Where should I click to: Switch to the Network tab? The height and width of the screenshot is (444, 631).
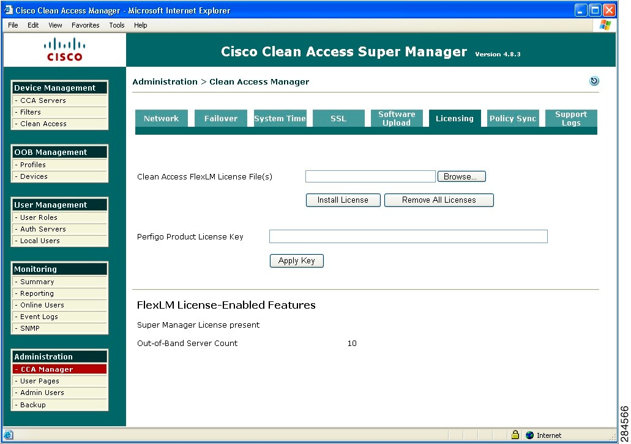coord(162,118)
